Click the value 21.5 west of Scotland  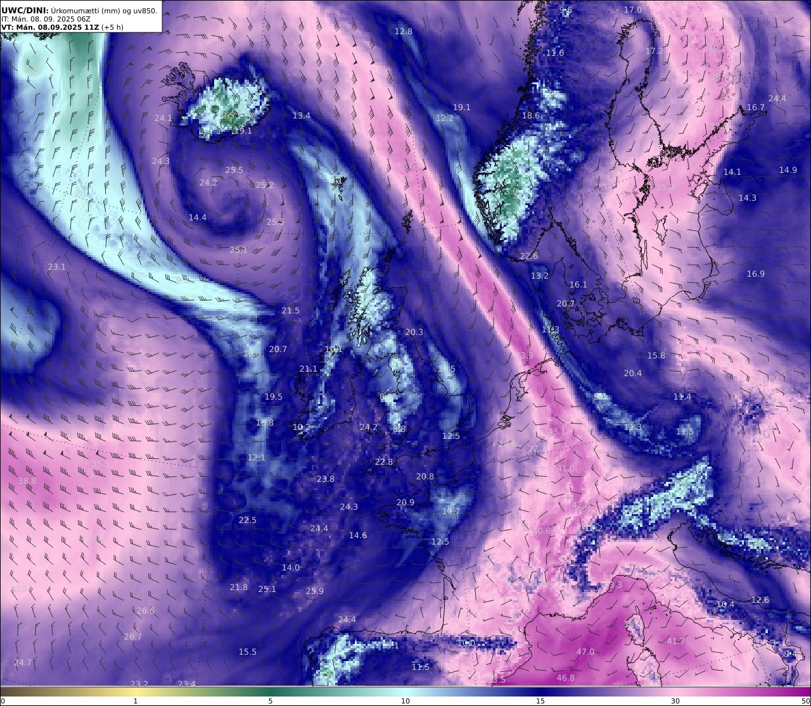coord(291,310)
